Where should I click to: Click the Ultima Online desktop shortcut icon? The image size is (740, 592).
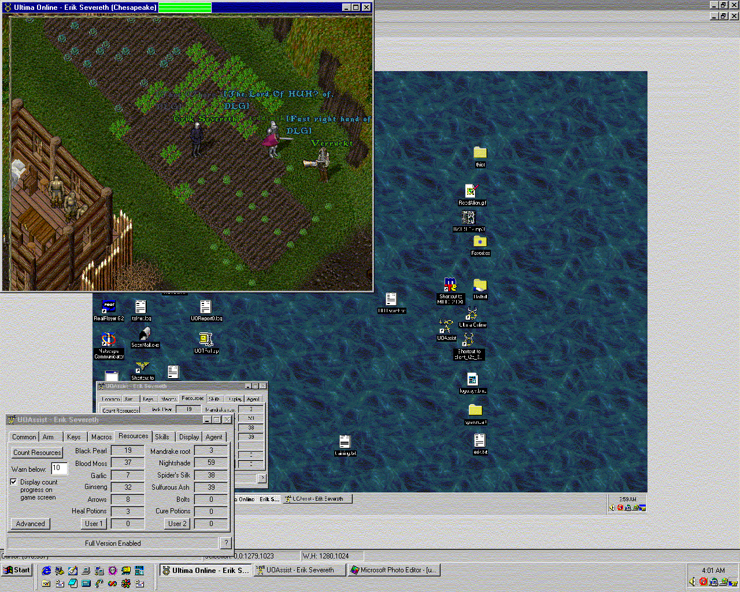coord(472,314)
